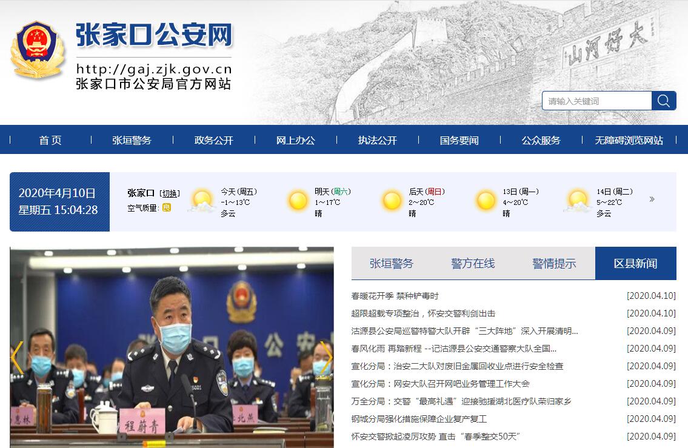
Task: Click the sunny icon for 明天 forecast
Action: coord(298,201)
